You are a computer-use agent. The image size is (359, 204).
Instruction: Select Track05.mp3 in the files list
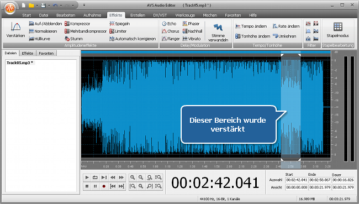click(20, 62)
